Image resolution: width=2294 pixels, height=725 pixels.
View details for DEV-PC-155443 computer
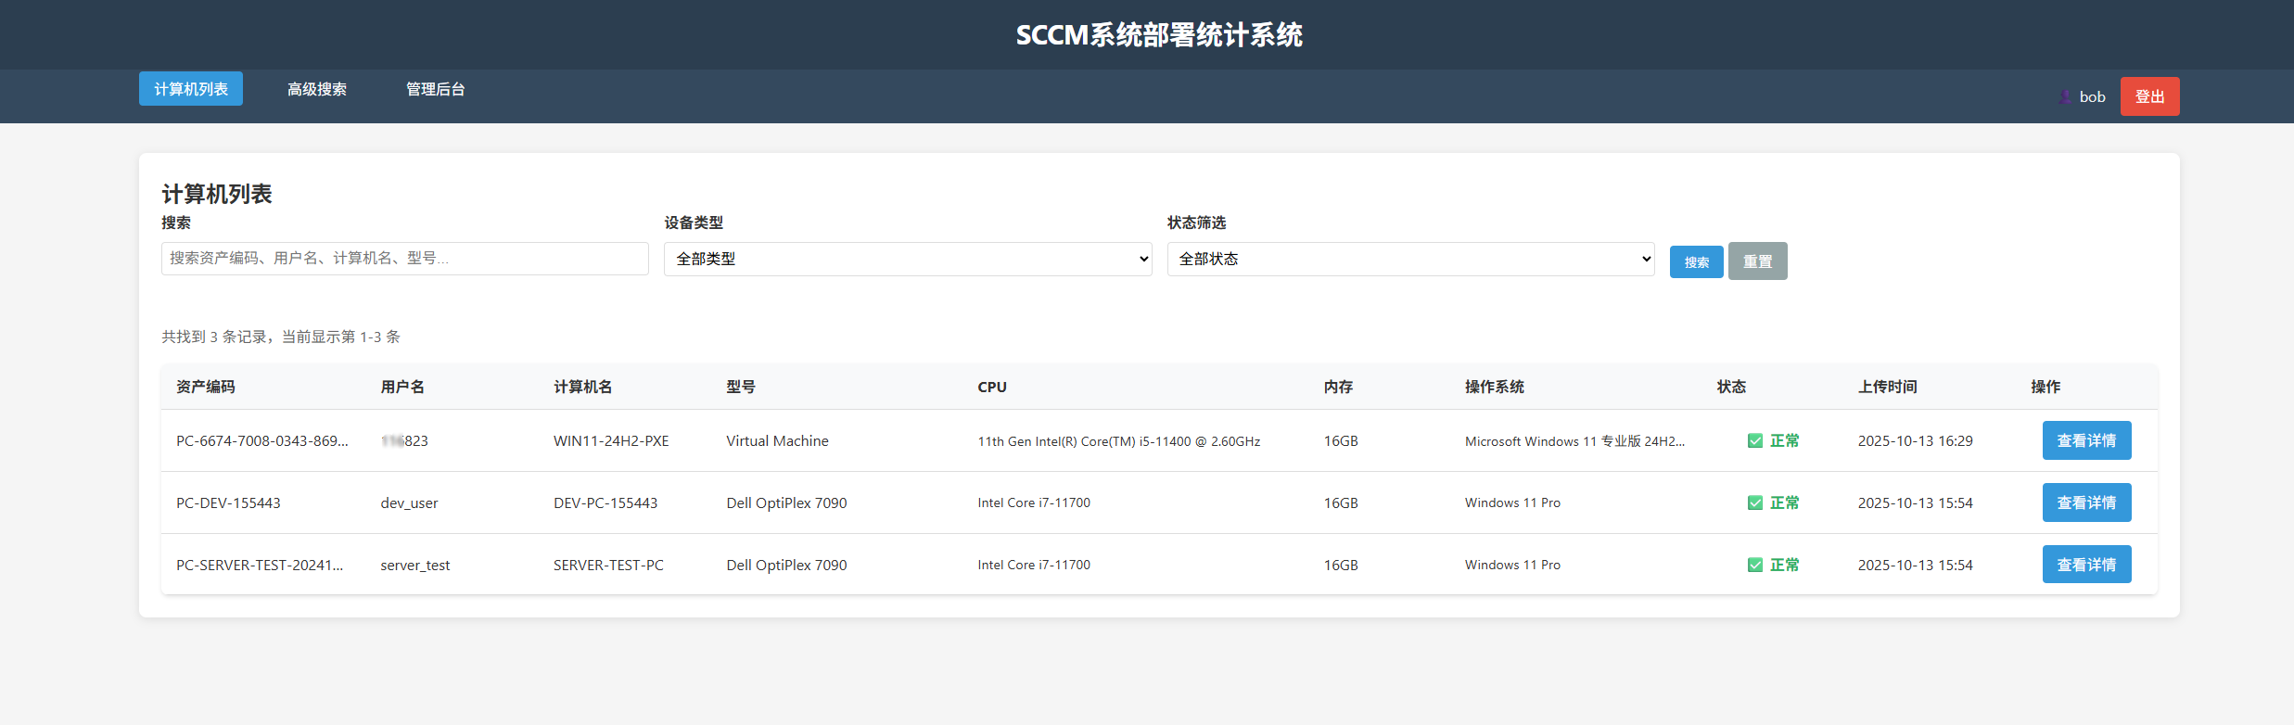[x=2086, y=503]
